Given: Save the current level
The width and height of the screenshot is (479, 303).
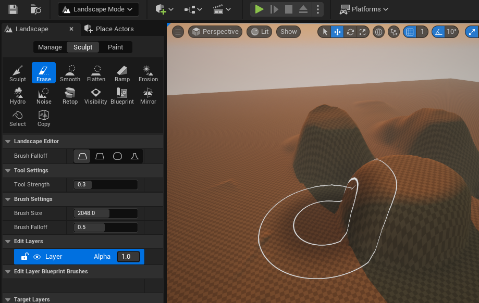Looking at the screenshot, I should [x=13, y=9].
